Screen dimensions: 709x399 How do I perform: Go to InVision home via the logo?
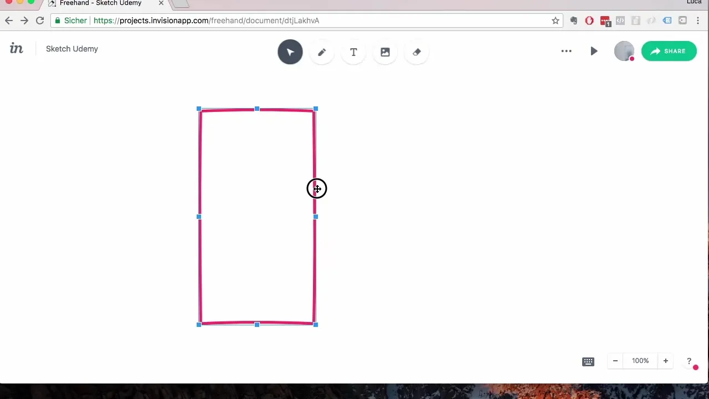pos(17,48)
